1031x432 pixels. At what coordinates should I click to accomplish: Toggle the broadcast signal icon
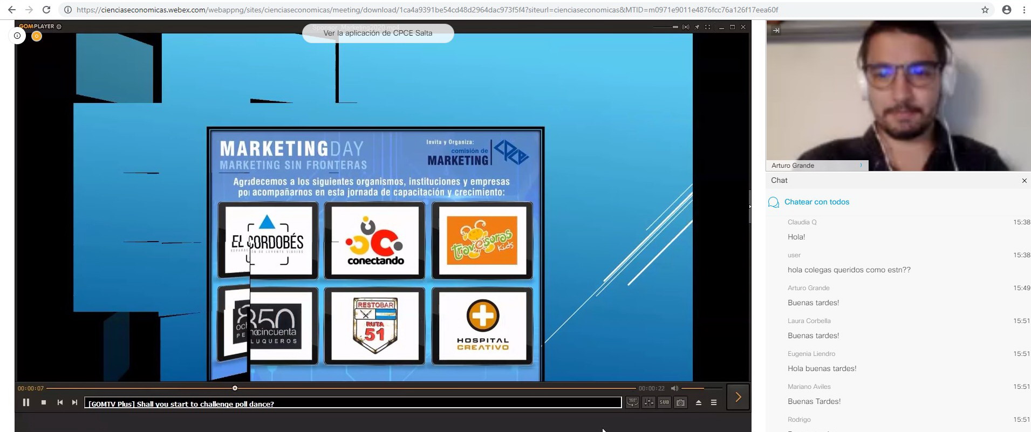[686, 26]
